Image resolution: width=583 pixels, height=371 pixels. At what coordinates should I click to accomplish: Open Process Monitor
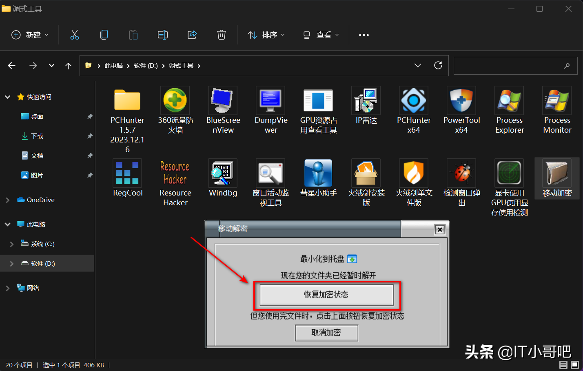(556, 100)
